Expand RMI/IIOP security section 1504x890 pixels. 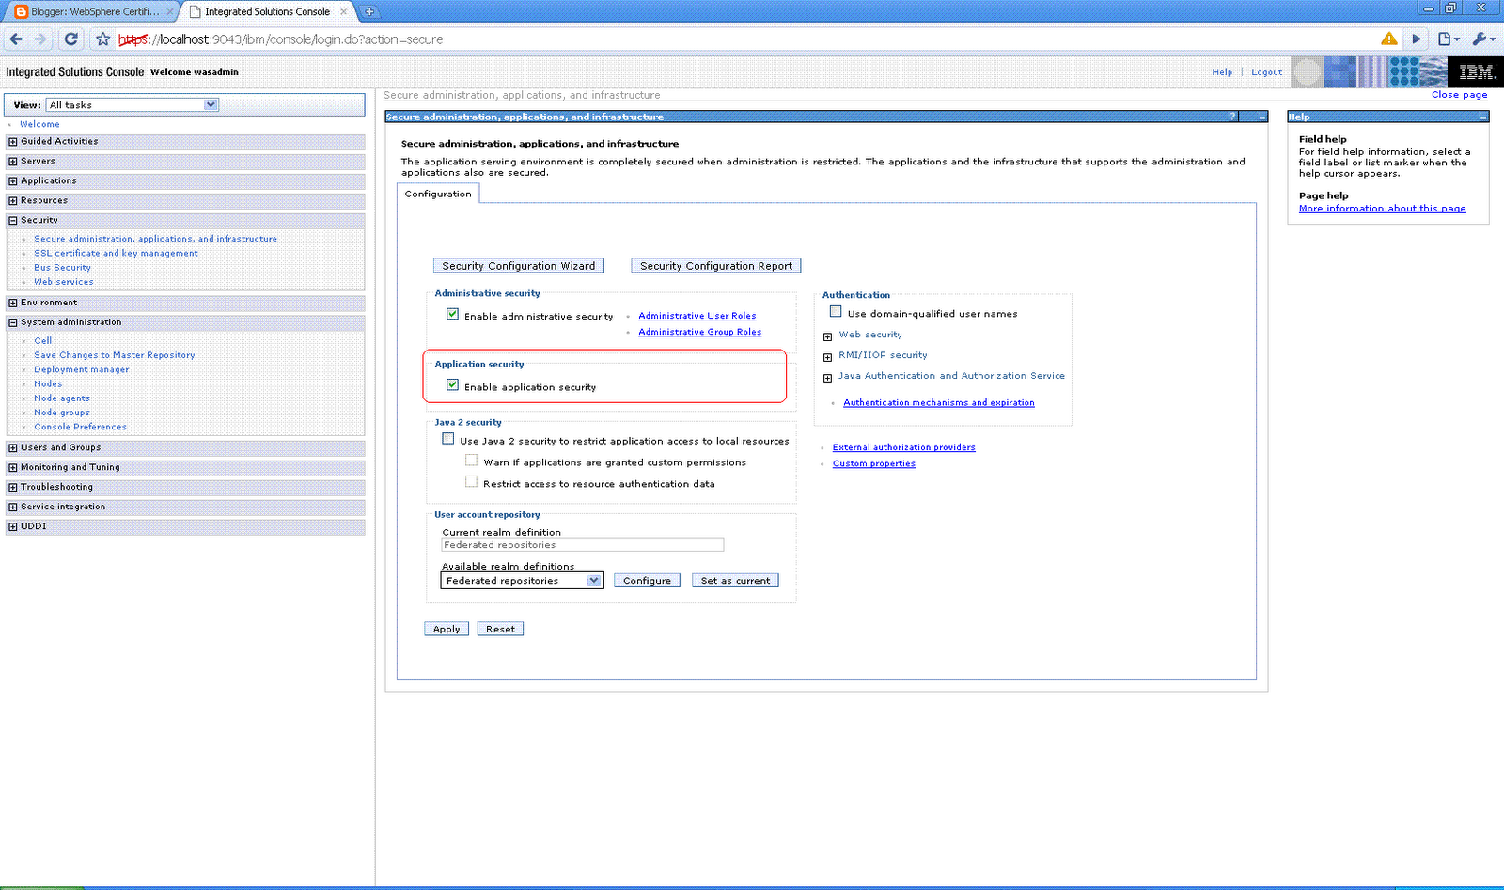click(828, 357)
